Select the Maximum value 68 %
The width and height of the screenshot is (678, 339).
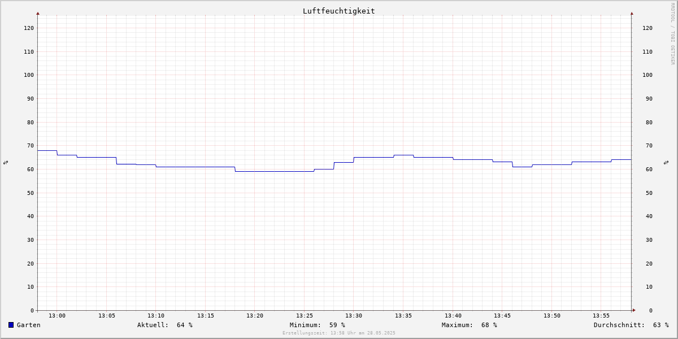point(489,325)
